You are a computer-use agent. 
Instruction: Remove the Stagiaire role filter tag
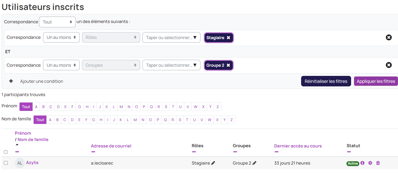click(228, 38)
